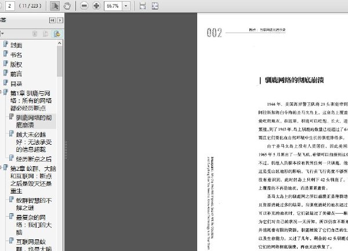Click bookmark icon beside 书名
Image resolution: width=348 pixels, height=251 pixels.
coord(6,54)
